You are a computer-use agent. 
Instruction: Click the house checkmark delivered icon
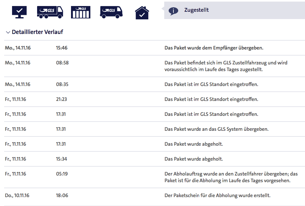142,13
